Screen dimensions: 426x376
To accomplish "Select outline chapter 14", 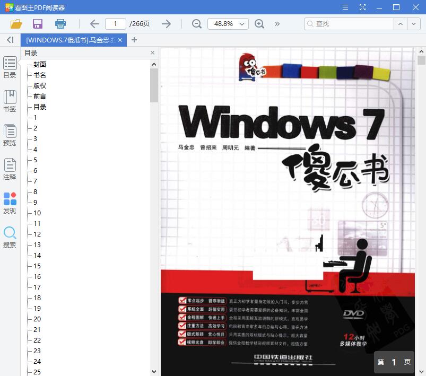I will pos(37,255).
